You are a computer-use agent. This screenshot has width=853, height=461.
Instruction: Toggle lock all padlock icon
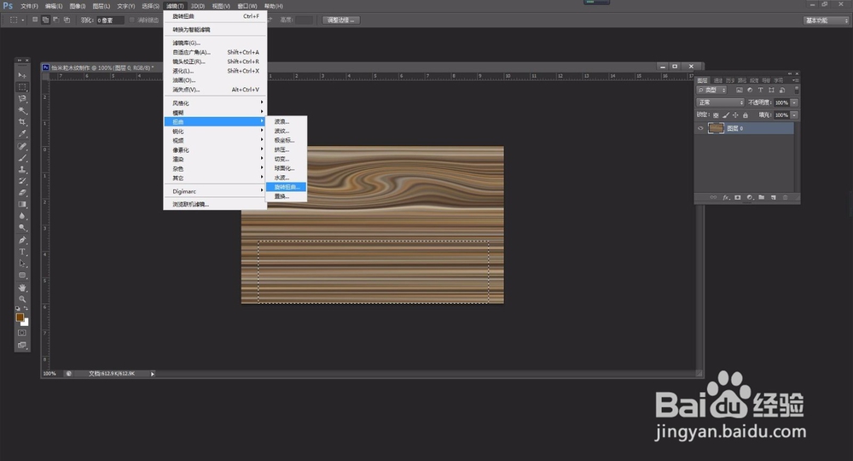tap(746, 115)
